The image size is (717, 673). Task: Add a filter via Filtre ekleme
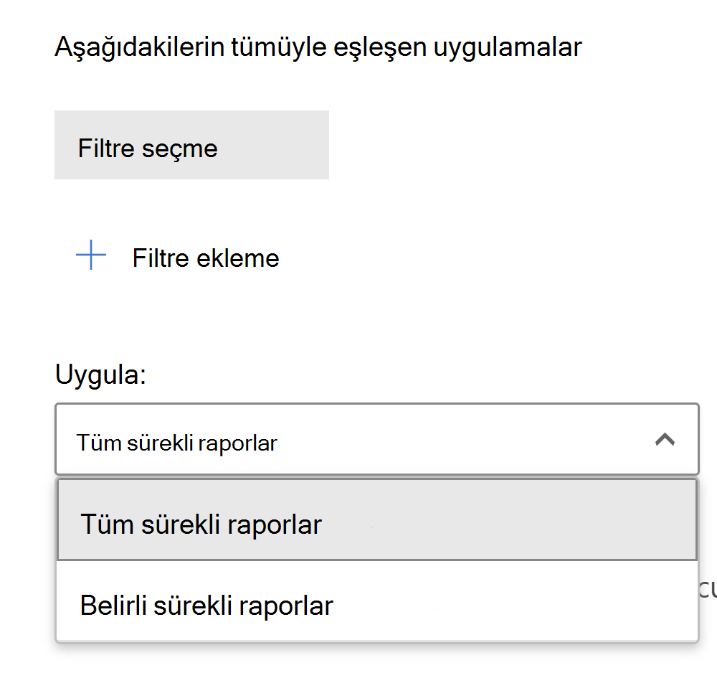[205, 258]
